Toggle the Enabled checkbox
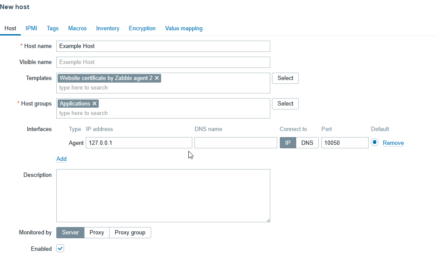Image resolution: width=437 pixels, height=256 pixels. click(61, 249)
